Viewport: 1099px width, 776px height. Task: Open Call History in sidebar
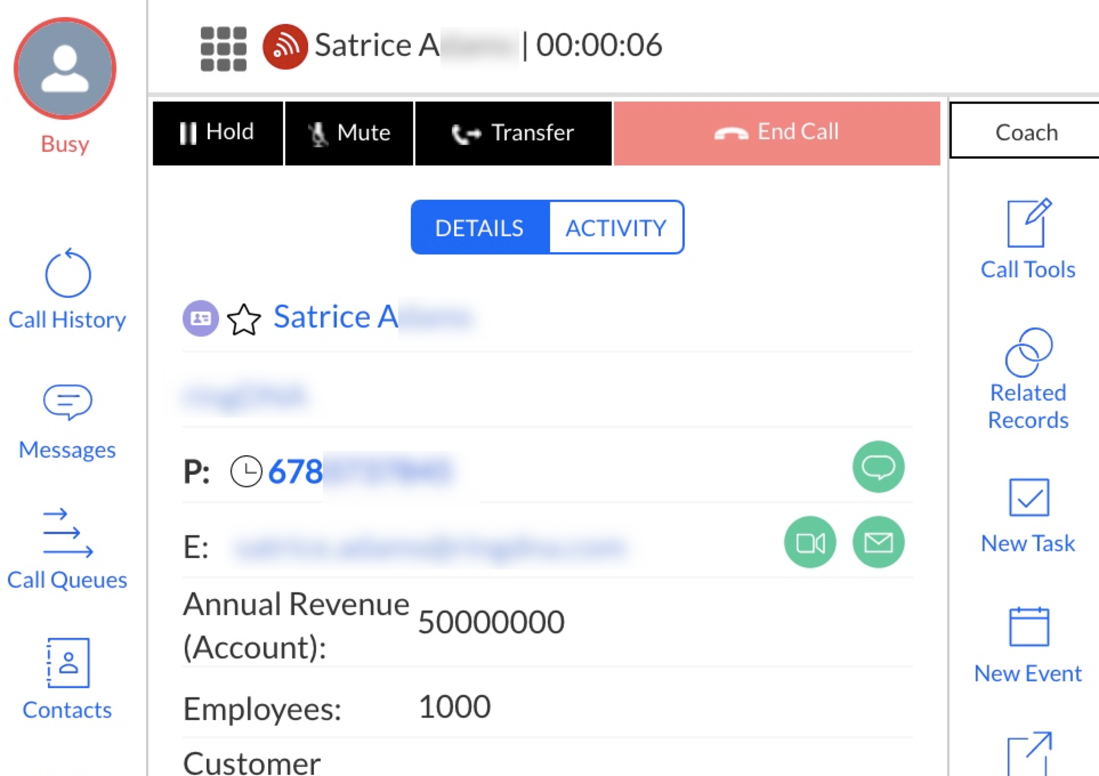(67, 290)
